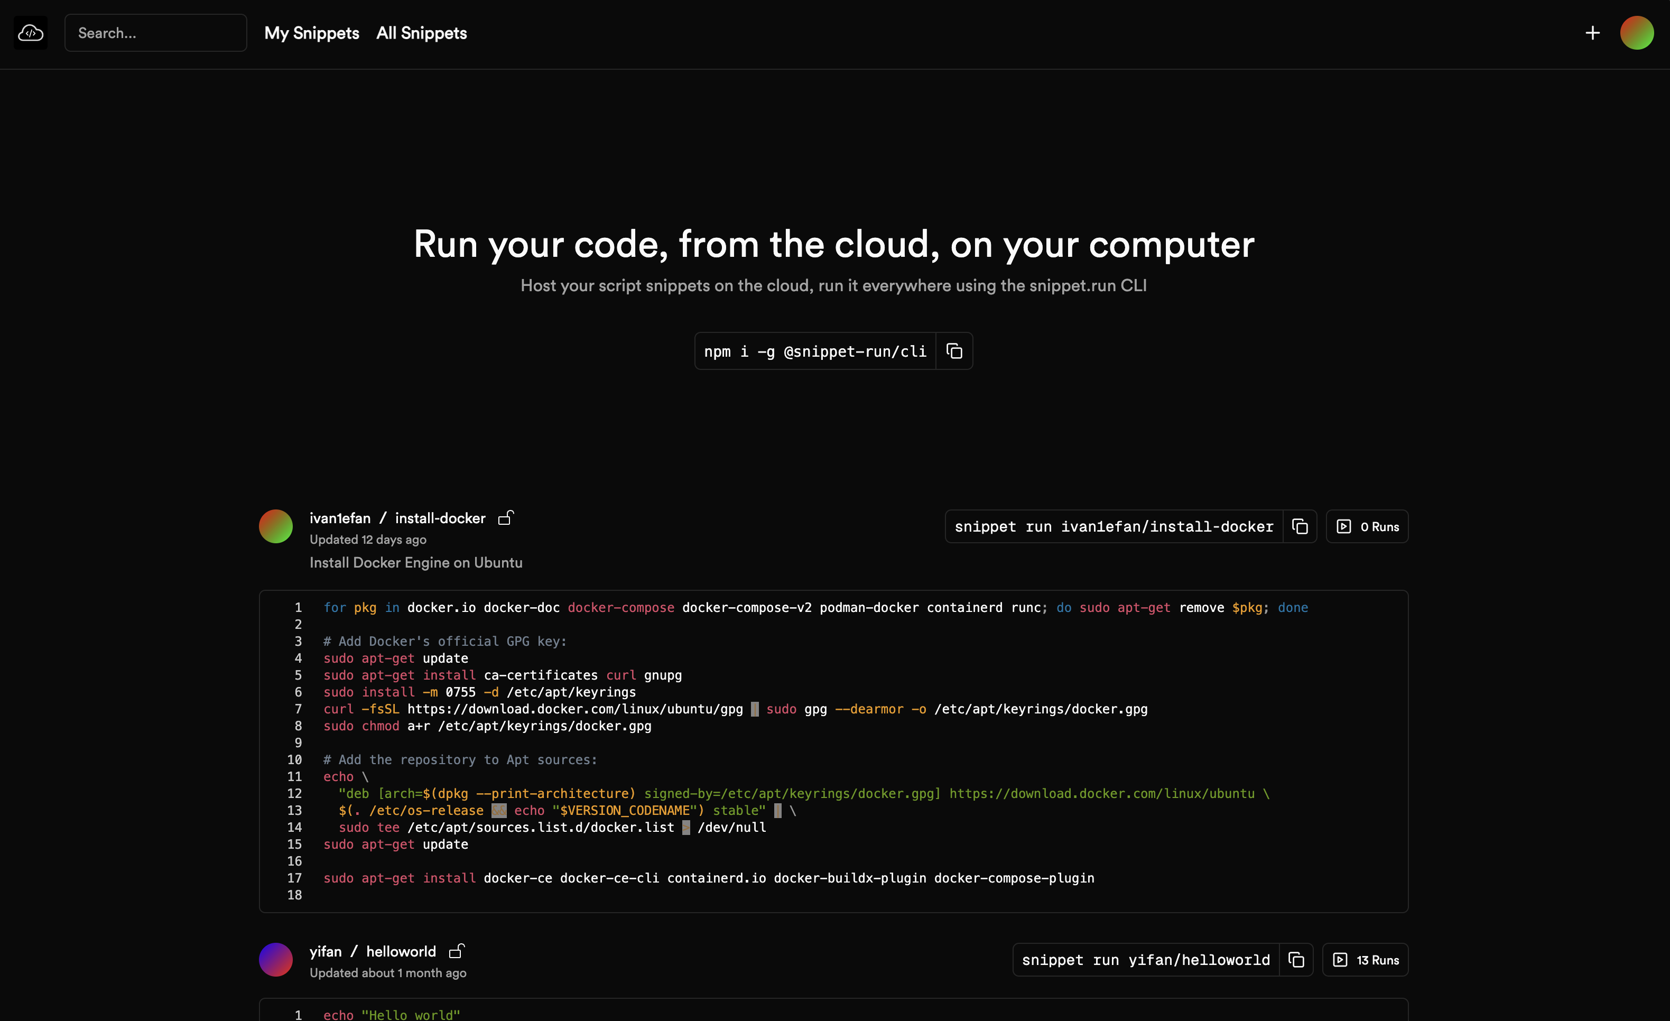Click code line "# Add the repository to Apt sources:"
This screenshot has width=1670, height=1021.
[x=460, y=759]
